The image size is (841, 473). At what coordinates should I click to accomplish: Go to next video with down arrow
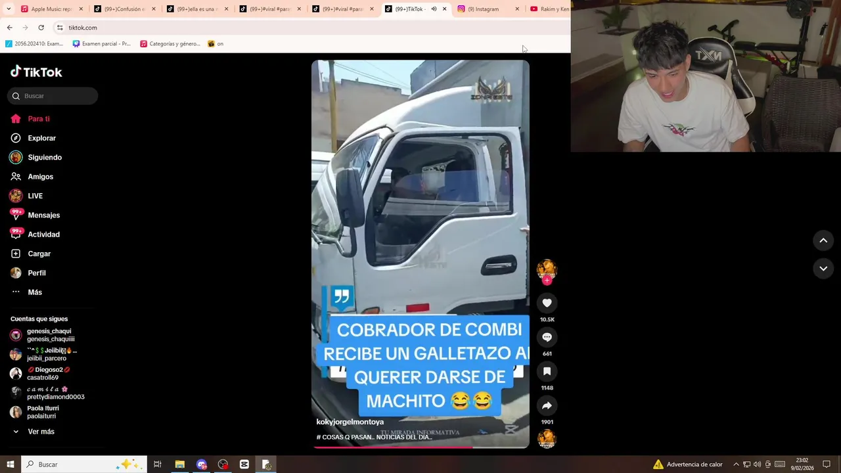click(x=823, y=268)
